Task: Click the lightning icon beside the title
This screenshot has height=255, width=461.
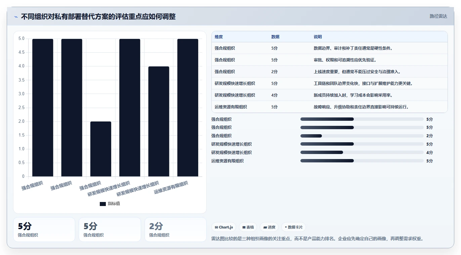Action: coord(16,17)
